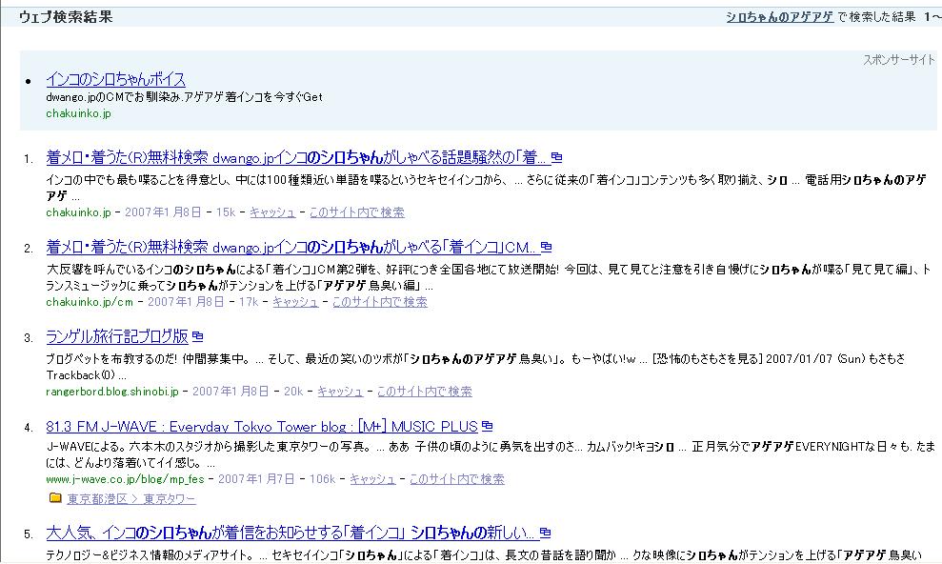This screenshot has height=564, width=942.
Task: Open first result about 話題騒然の着インコ
Action: pyautogui.click(x=297, y=157)
